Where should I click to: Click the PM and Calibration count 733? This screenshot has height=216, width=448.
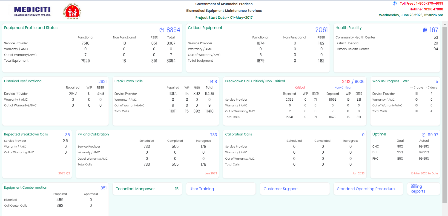point(213,135)
